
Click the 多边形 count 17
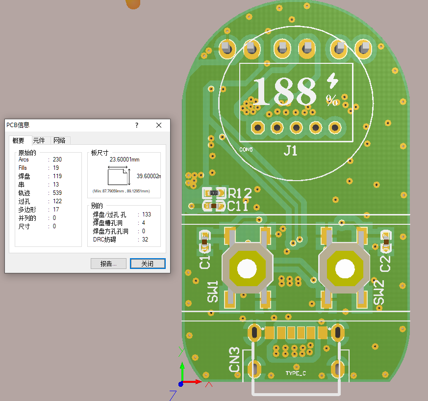(56, 210)
